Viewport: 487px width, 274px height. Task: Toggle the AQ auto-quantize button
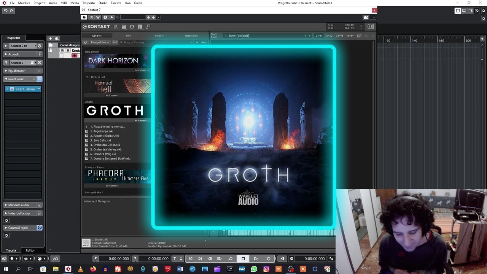[x=56, y=259]
